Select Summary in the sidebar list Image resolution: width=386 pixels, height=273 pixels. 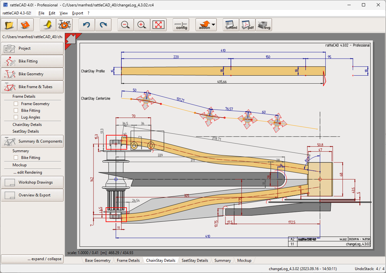[x=21, y=151]
